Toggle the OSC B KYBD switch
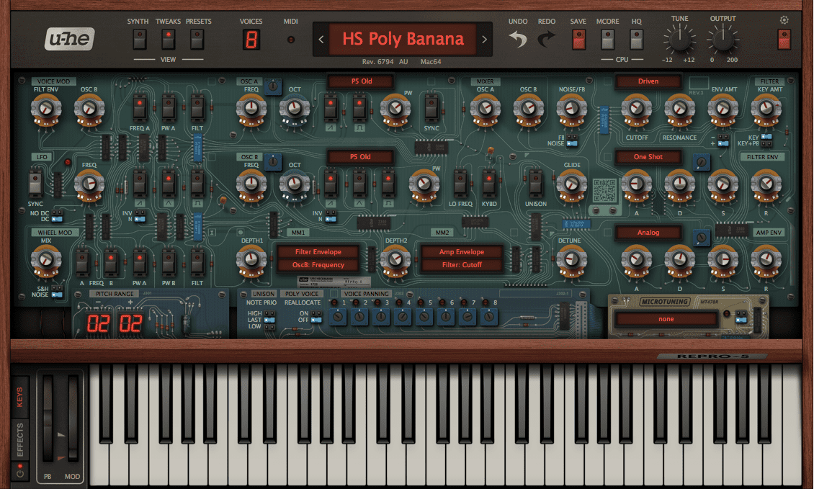This screenshot has width=814, height=489. 488,184
